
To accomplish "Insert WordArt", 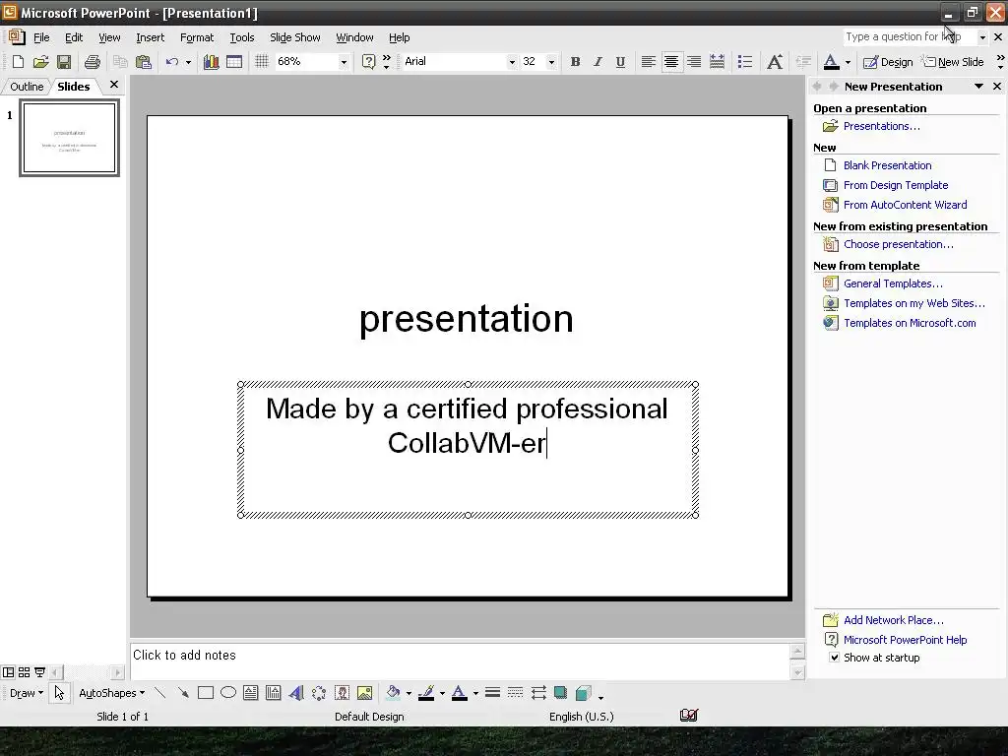I will 295,692.
